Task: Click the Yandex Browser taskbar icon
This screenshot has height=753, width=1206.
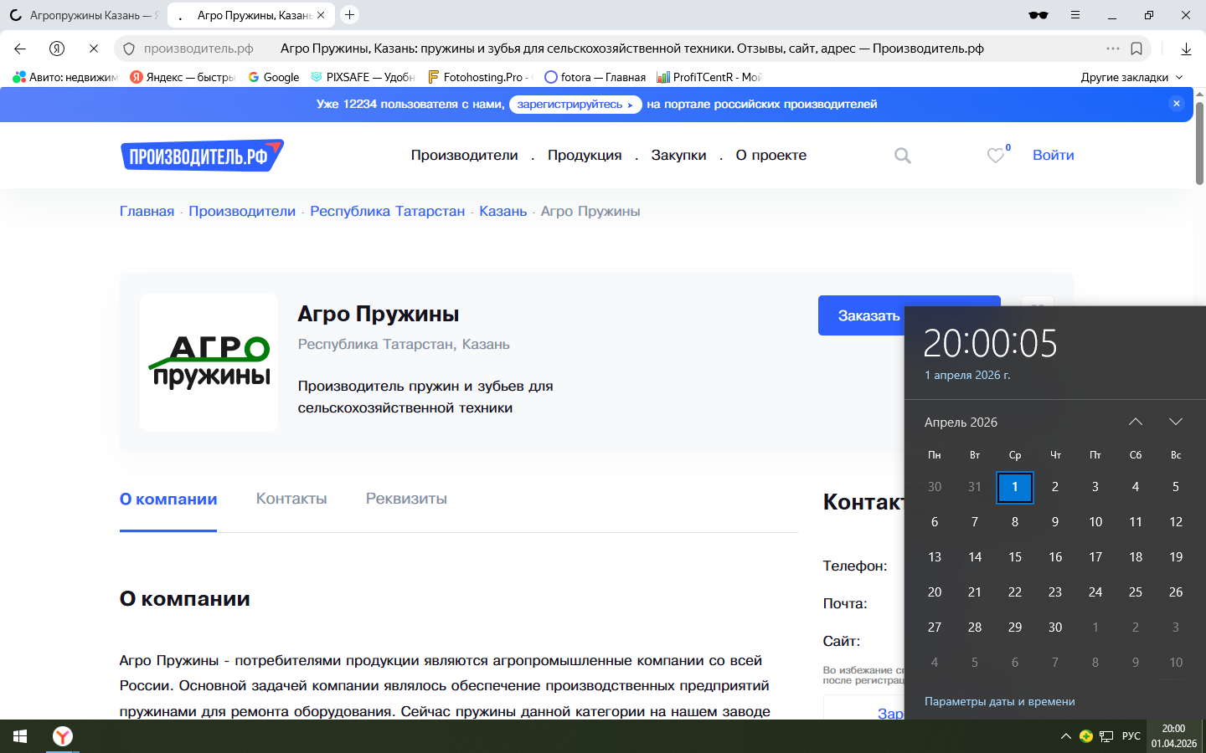Action: click(63, 736)
